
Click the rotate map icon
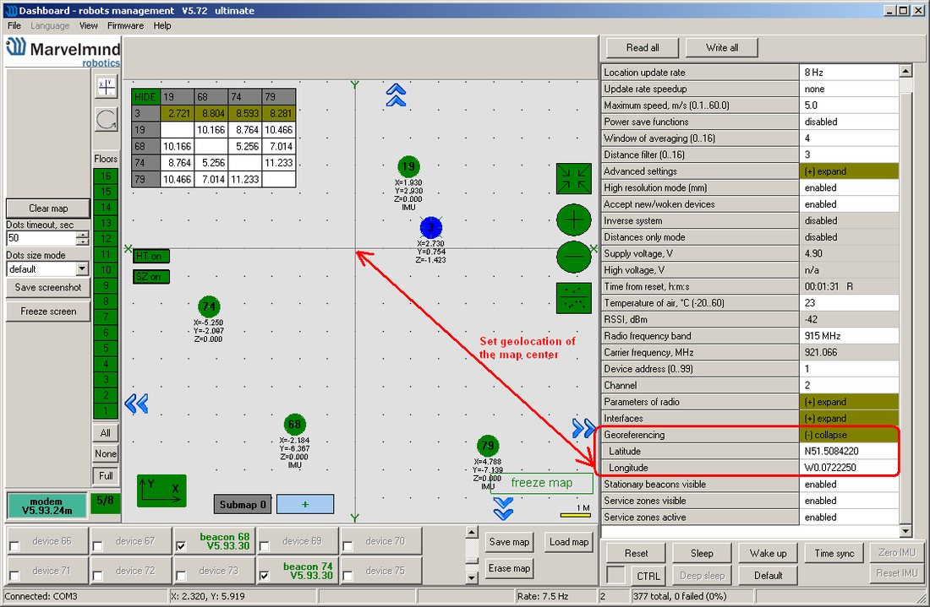coord(107,120)
